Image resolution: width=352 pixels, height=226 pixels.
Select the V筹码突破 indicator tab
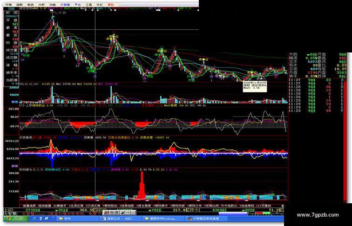pyautogui.click(x=177, y=206)
